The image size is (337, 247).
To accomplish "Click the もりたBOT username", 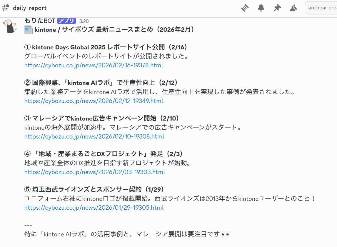I will pyautogui.click(x=40, y=21).
